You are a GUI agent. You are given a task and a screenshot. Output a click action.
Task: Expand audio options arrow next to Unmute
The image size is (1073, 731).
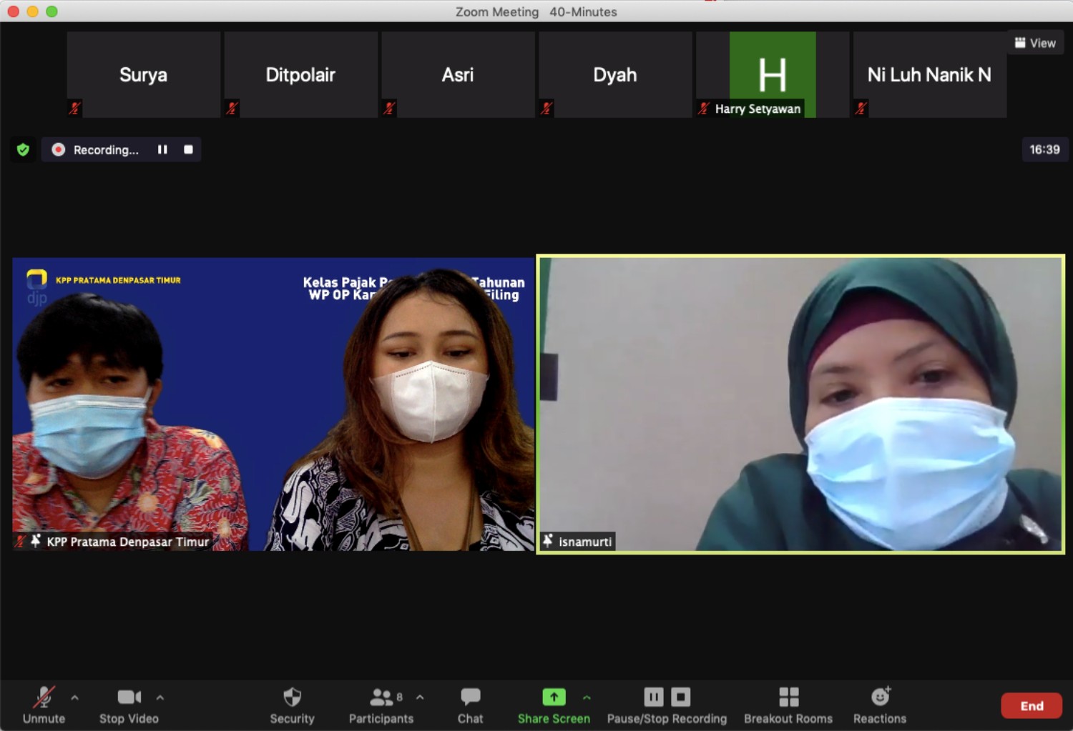[x=74, y=697]
